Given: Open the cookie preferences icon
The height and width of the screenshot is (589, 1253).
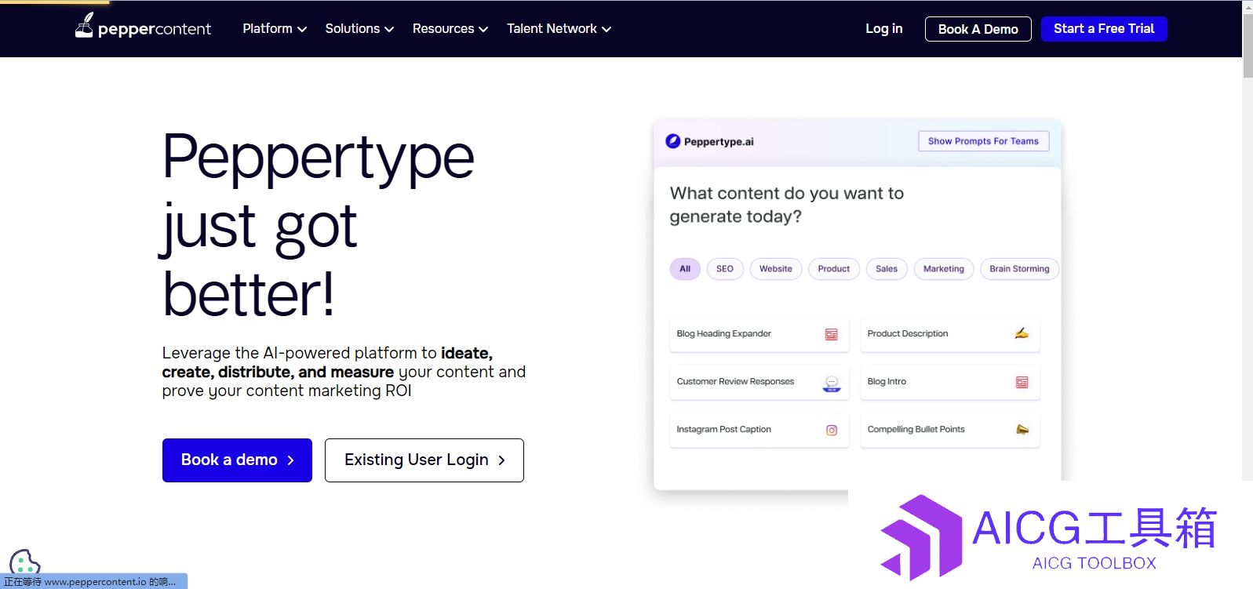Looking at the screenshot, I should pyautogui.click(x=24, y=562).
